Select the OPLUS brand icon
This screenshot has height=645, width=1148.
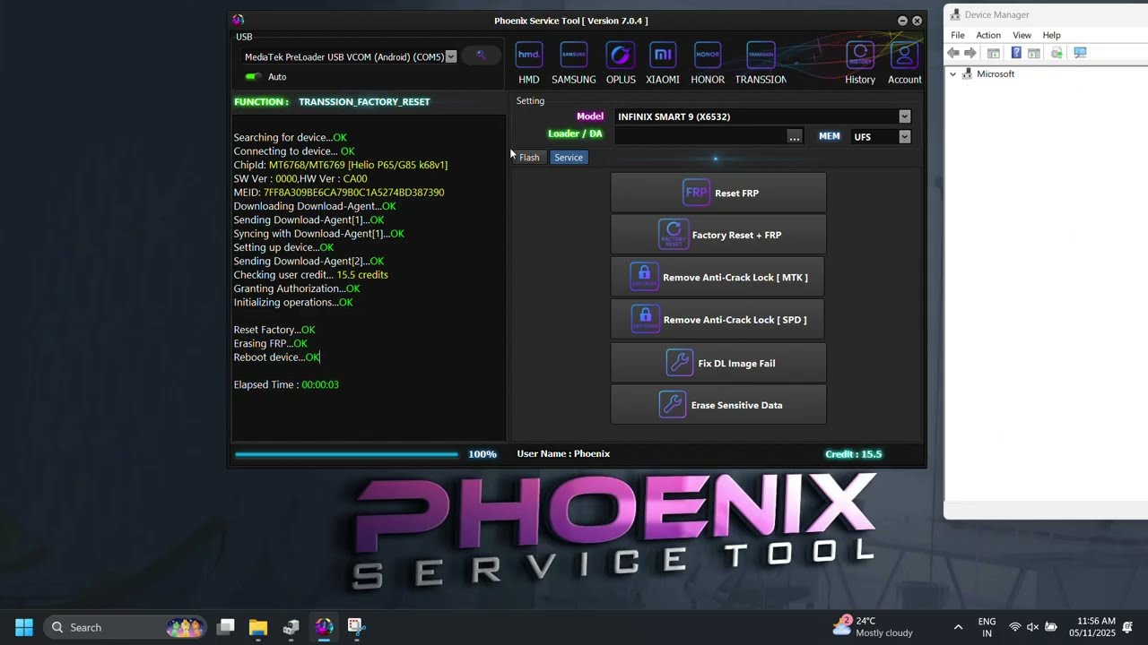click(621, 63)
